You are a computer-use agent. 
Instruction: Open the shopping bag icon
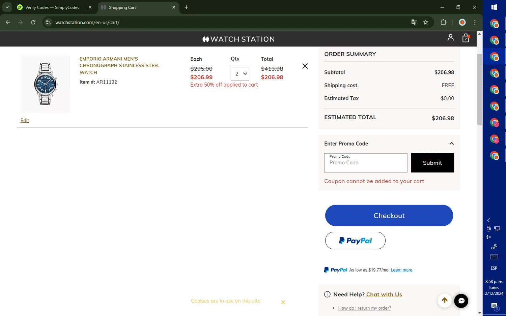coord(466,38)
